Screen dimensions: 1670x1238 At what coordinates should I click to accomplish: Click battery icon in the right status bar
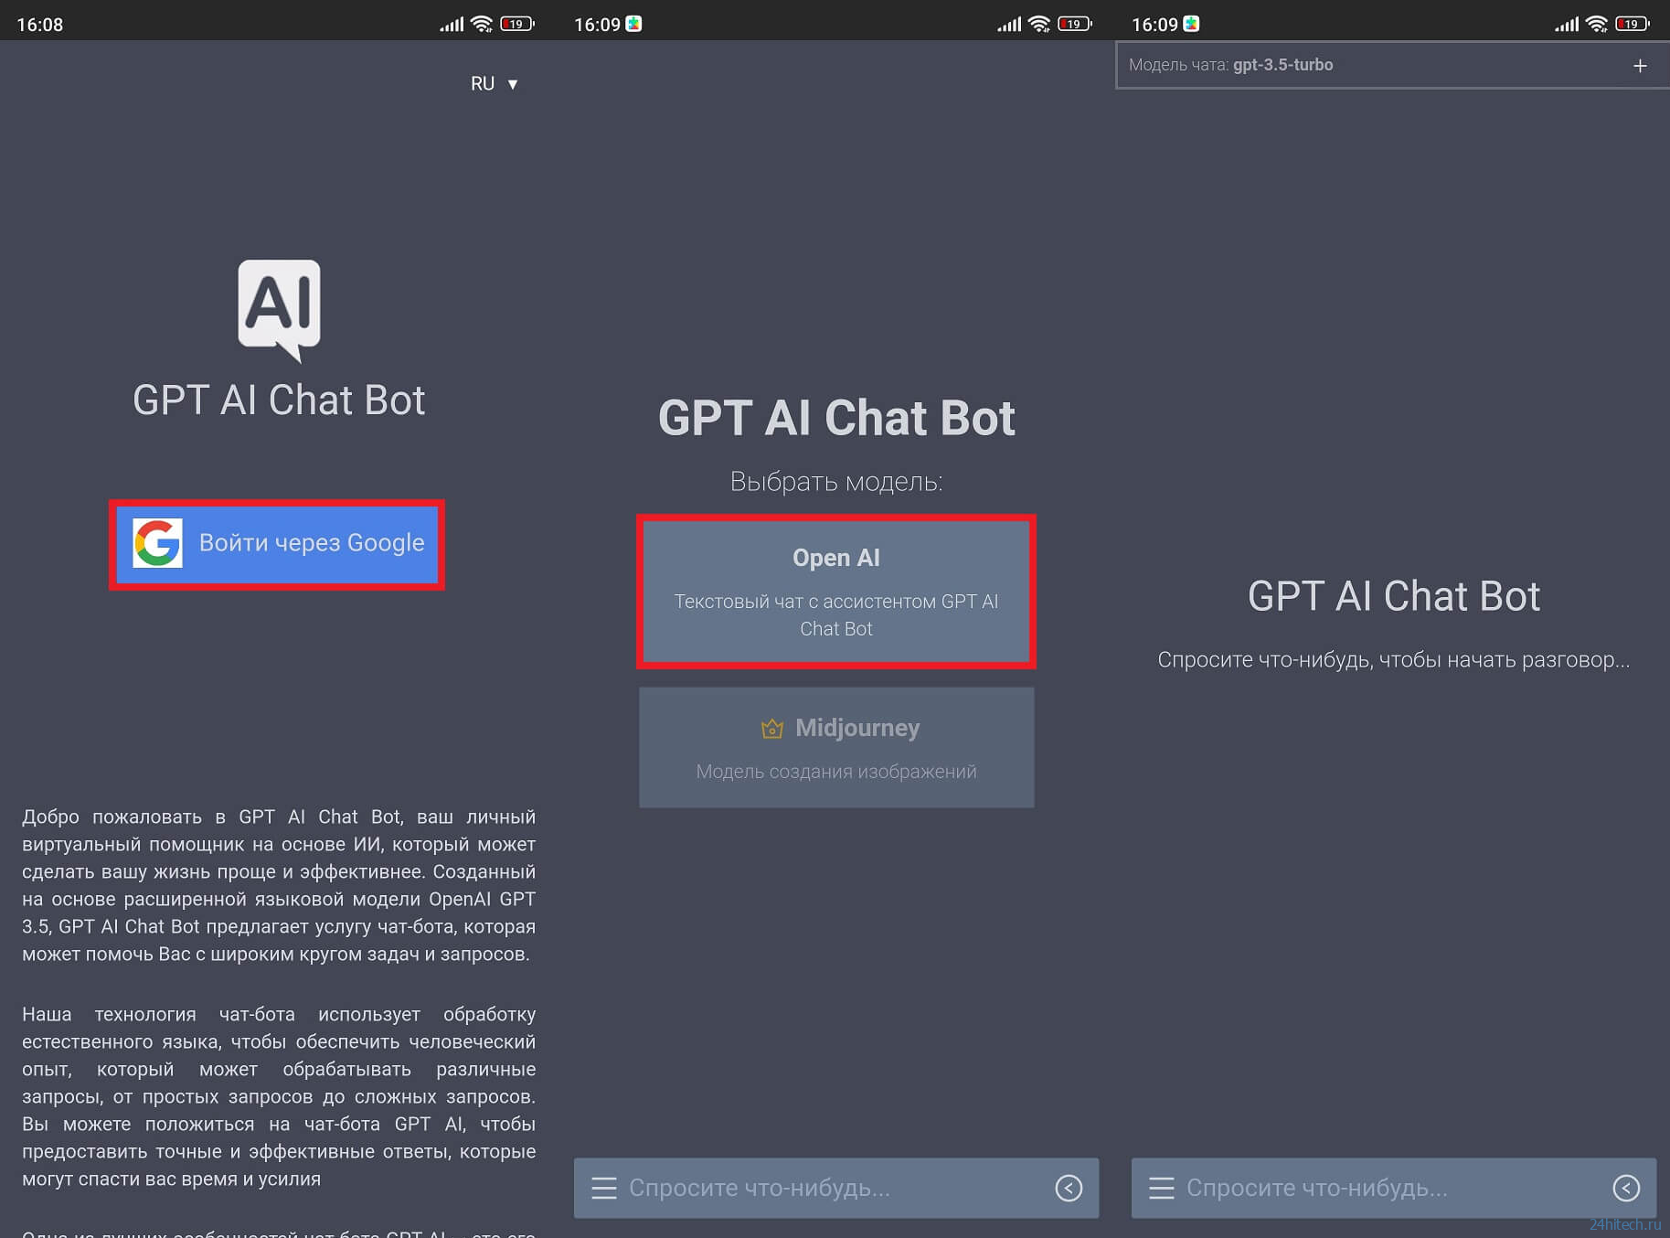(x=1633, y=24)
